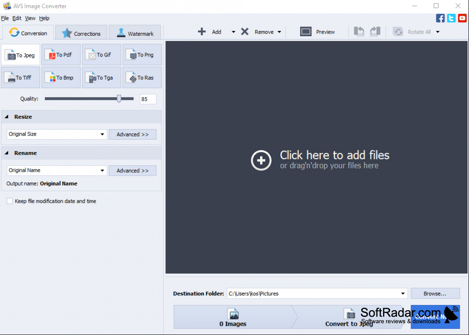Screen dimensions: 469x335
Task: Pick To Tga output format
Action: [x=102, y=78]
